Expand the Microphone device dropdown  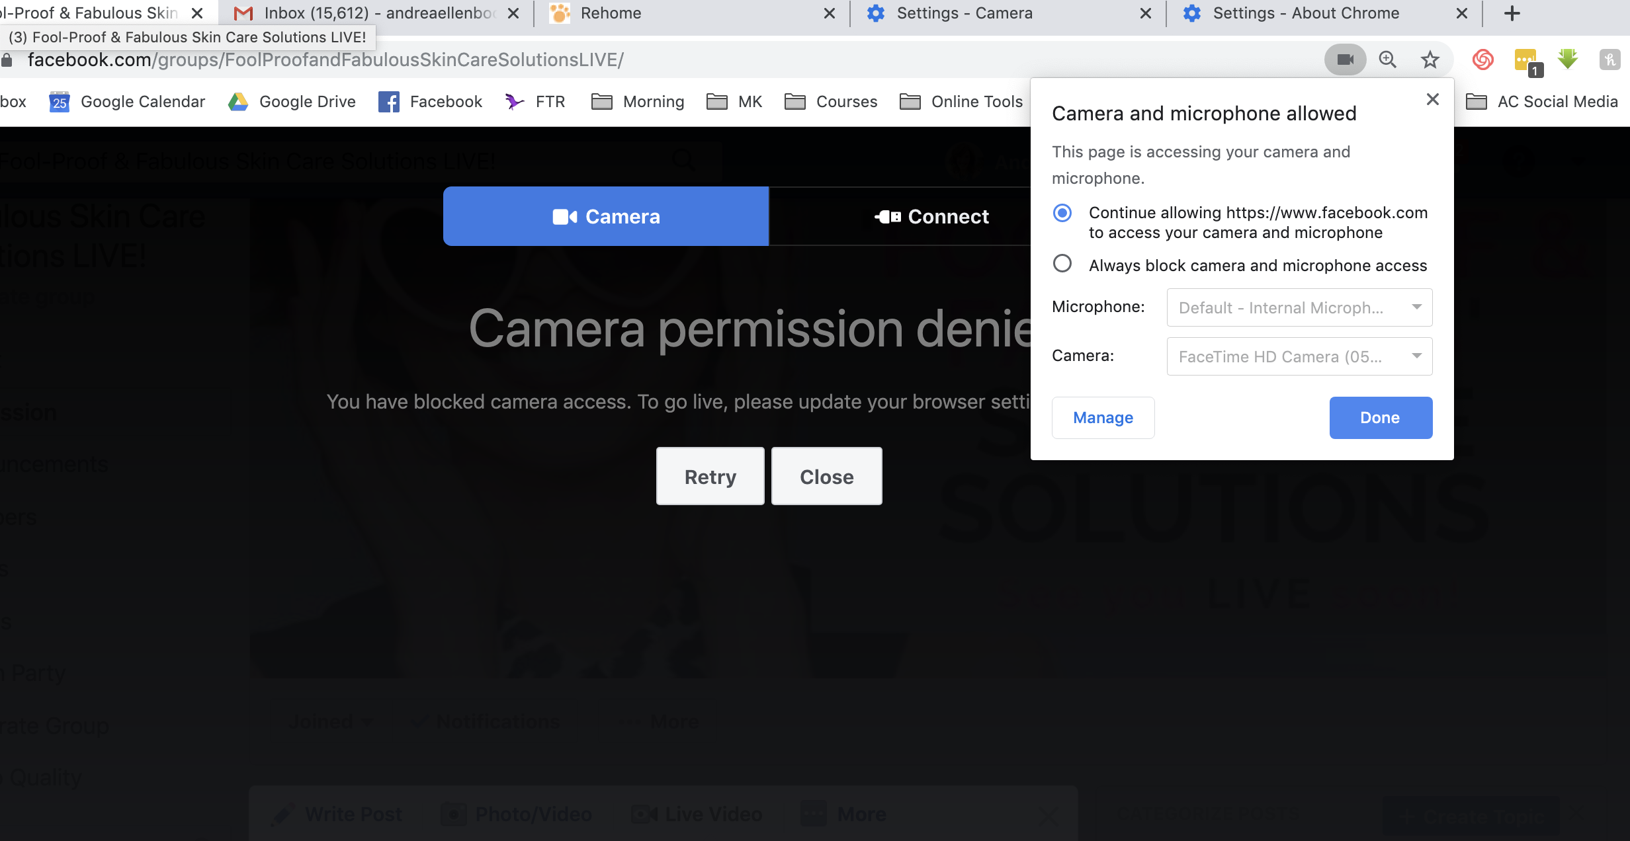1299,307
